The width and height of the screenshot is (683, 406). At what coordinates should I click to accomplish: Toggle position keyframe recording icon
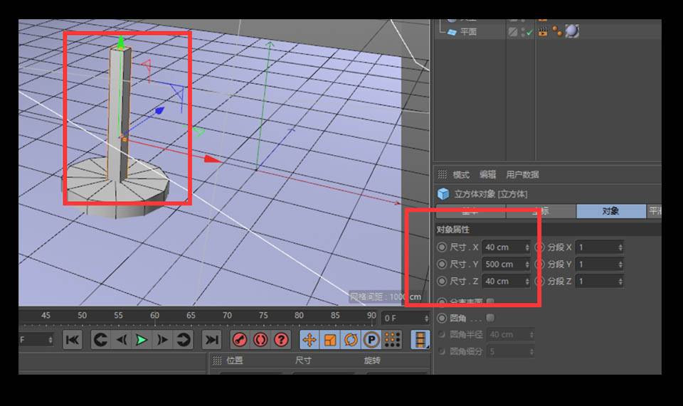[309, 340]
